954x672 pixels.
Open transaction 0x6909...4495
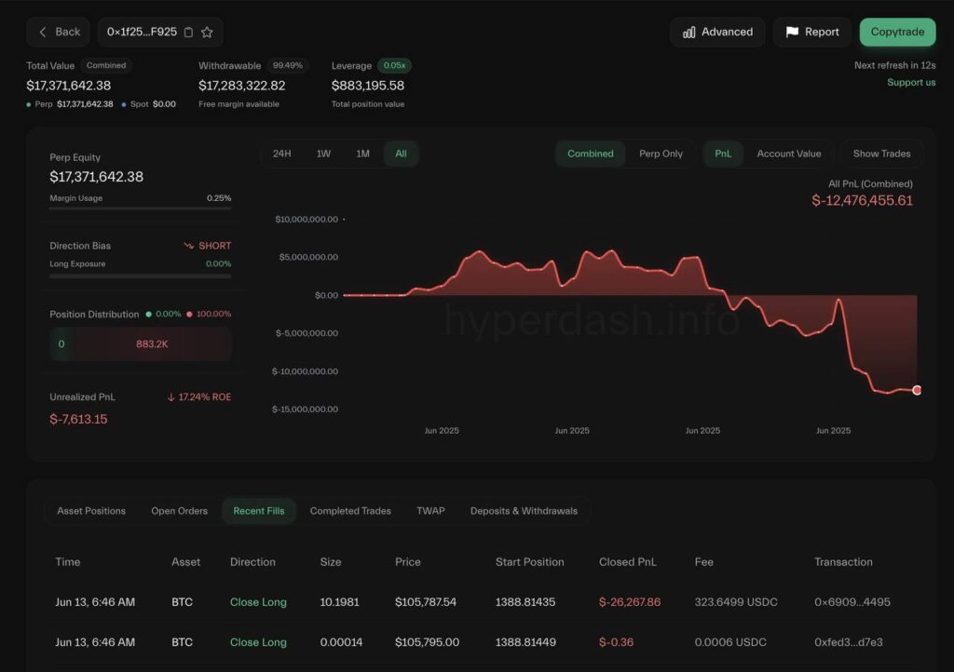coord(852,602)
